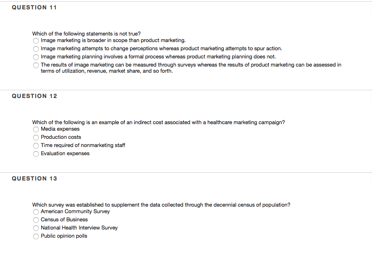
Task: Pick 'Time required of nonmarketing staff' option
Action: [x=36, y=146]
